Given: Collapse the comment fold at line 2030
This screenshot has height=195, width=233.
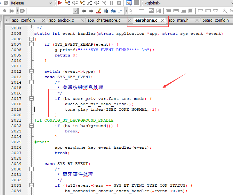Looking at the screenshot, I should tap(31, 169).
